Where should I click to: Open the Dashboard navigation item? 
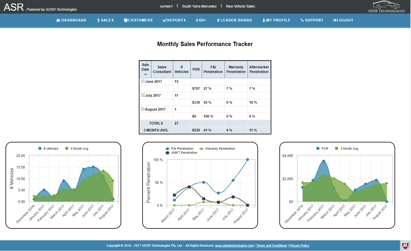pos(71,20)
